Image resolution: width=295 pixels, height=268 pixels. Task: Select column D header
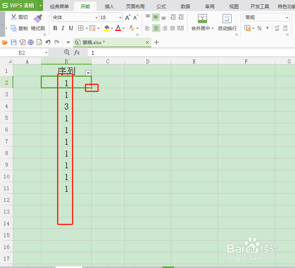tap(147, 61)
